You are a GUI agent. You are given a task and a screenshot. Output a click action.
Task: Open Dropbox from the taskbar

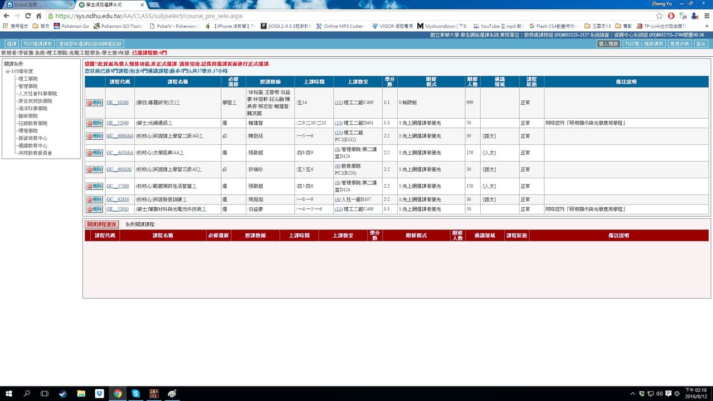[x=99, y=393]
